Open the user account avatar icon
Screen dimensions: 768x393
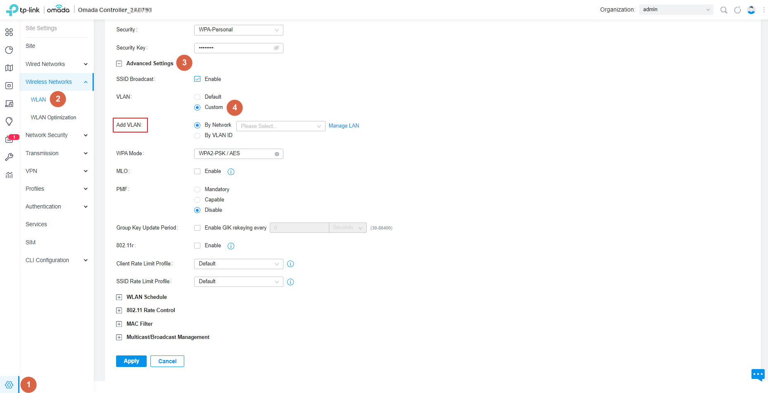(x=751, y=10)
